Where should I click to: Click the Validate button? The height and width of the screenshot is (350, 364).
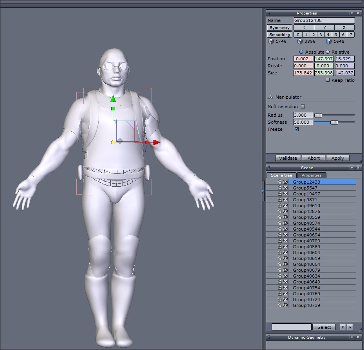coord(288,158)
